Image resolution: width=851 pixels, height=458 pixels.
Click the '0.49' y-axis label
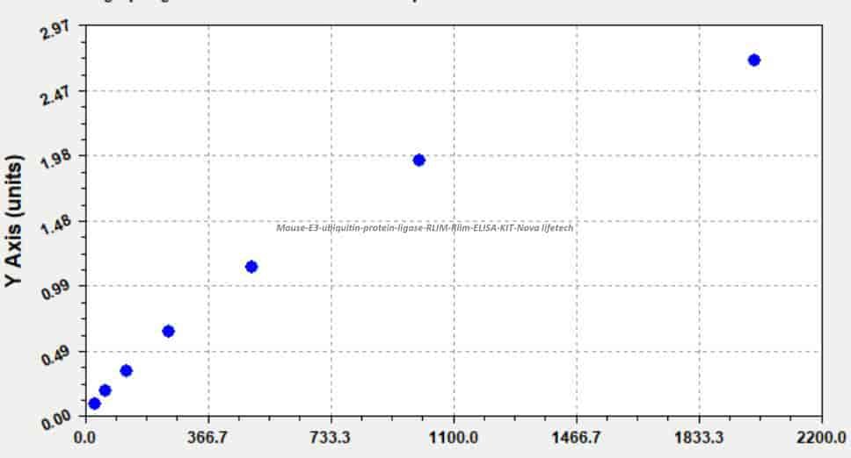56,354
